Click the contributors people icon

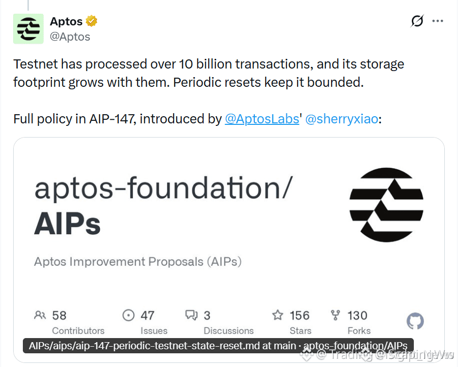40,315
